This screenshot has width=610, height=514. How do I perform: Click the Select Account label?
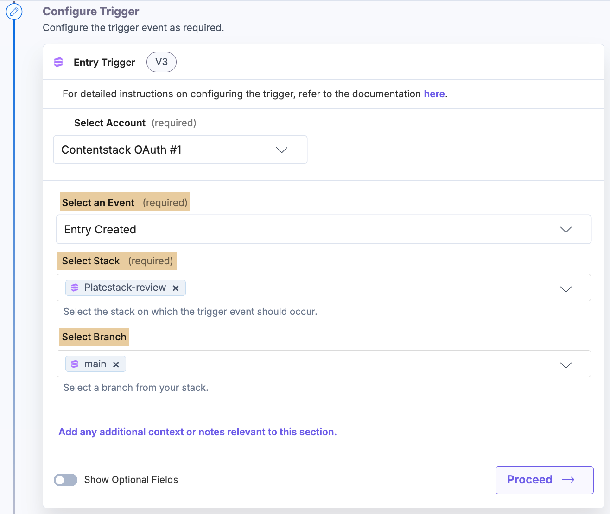point(110,123)
